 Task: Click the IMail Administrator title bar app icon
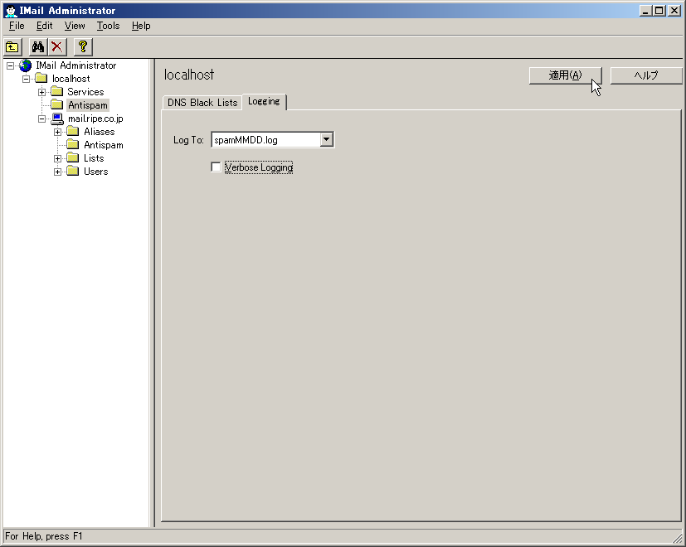click(11, 11)
